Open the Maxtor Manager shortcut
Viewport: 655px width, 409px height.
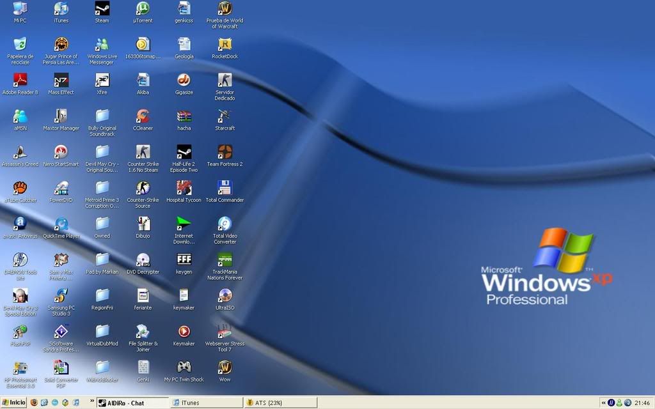pos(61,120)
